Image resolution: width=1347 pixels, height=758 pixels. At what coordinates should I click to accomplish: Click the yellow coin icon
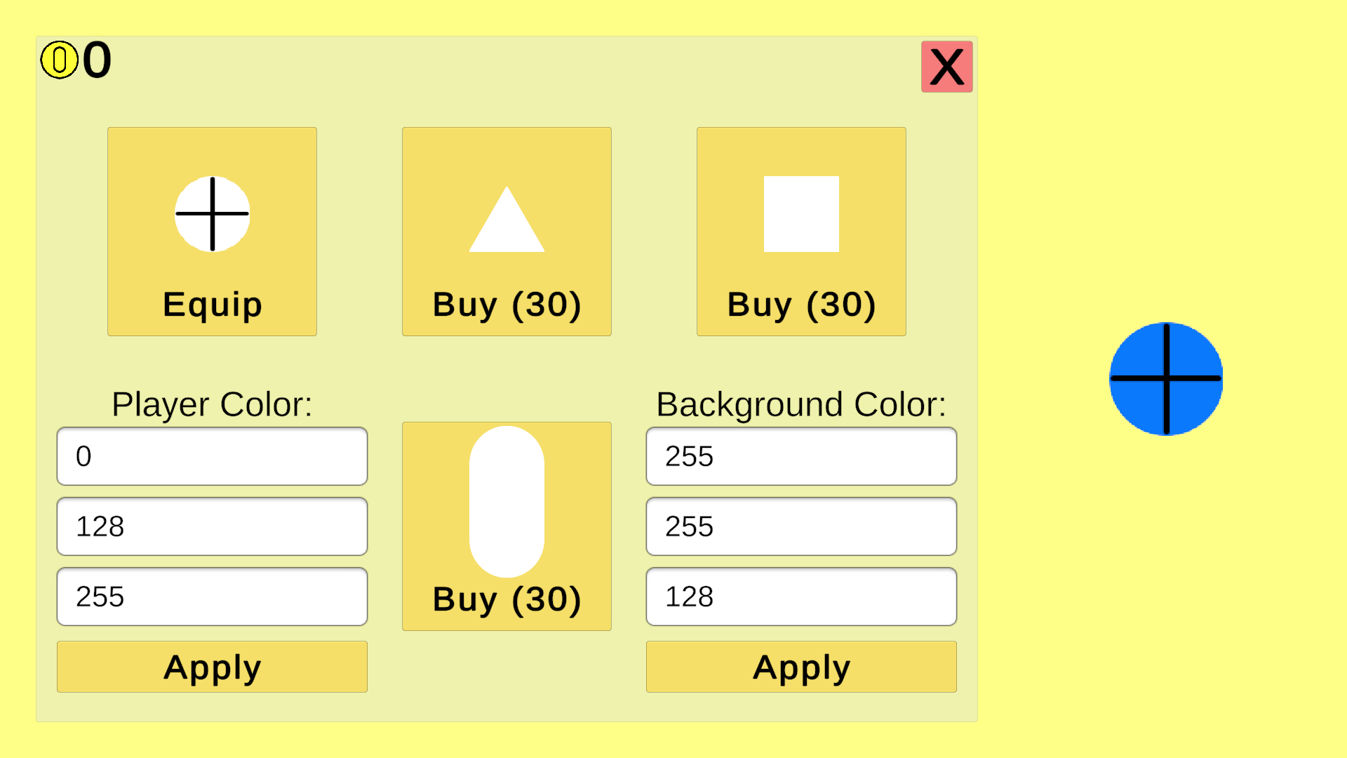coord(59,60)
